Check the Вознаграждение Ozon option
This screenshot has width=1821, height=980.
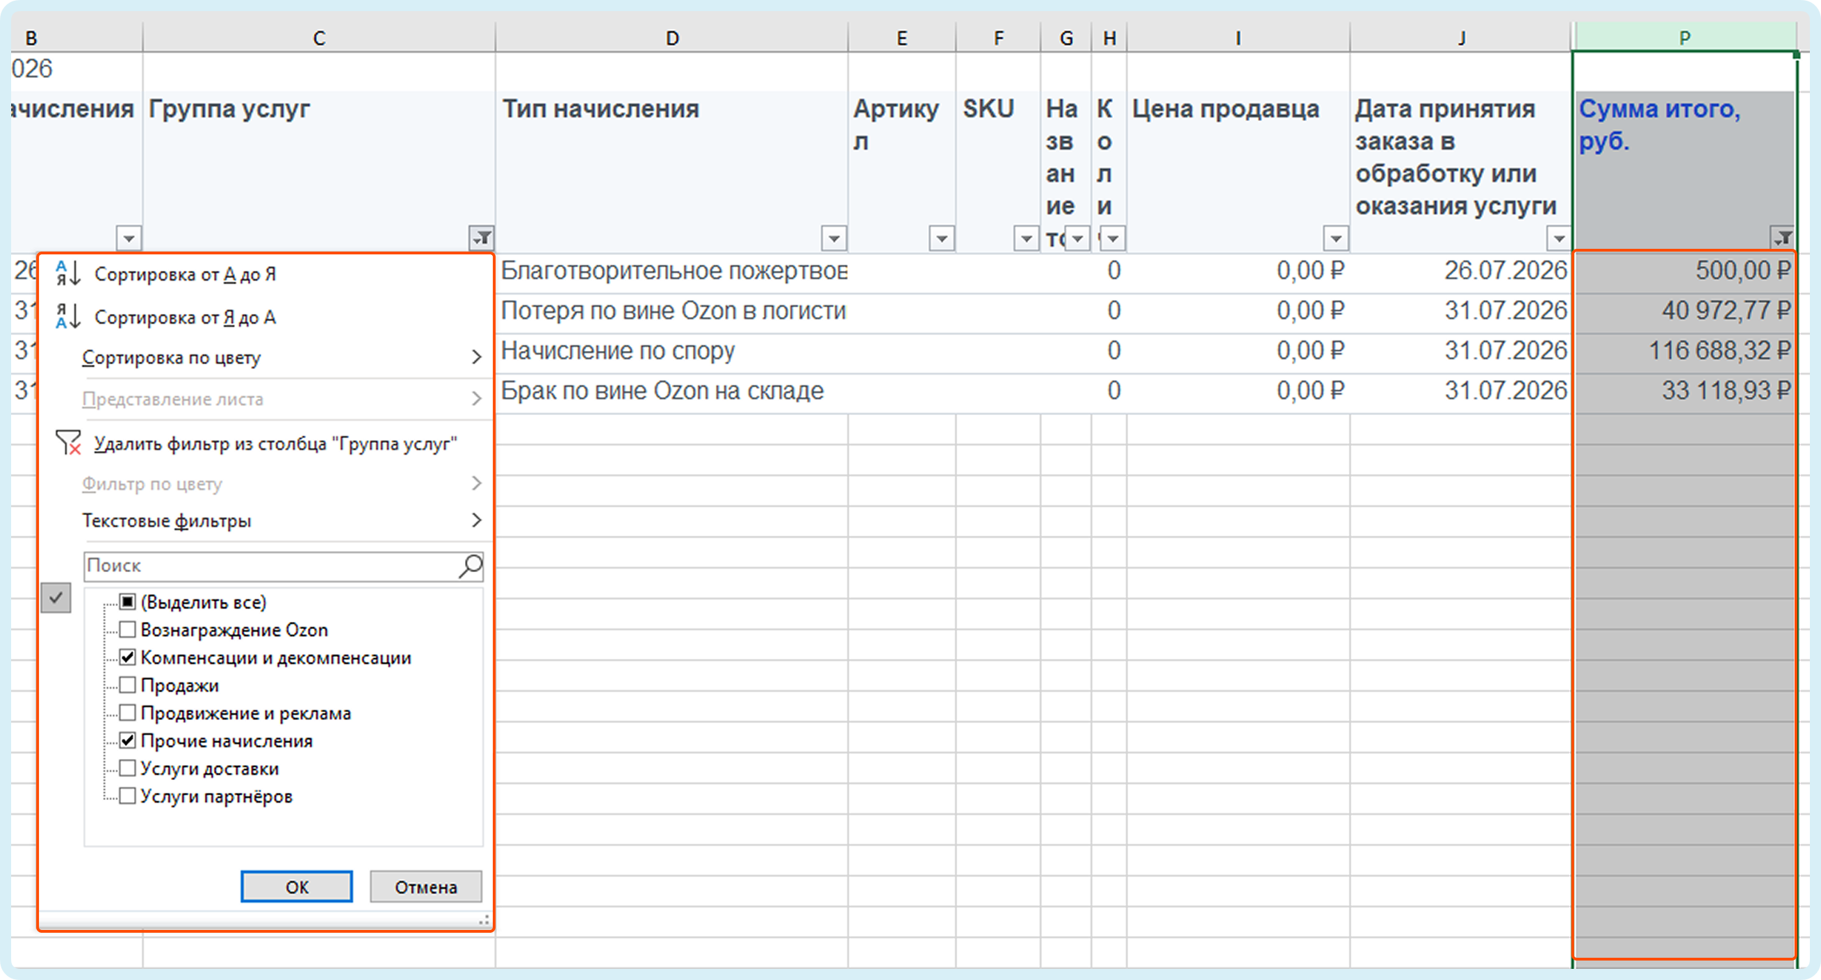coord(127,629)
